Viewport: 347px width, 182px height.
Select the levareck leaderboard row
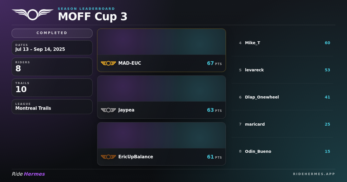pos(282,70)
